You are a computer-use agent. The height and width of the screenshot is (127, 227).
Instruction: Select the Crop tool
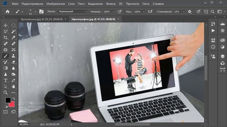pyautogui.click(x=6, y=38)
